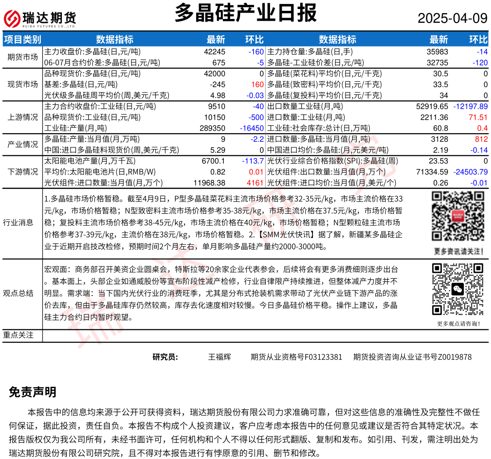This screenshot has height=459, width=491.
Task: Click caption 更多资讯请关注!
Action: click(459, 251)
